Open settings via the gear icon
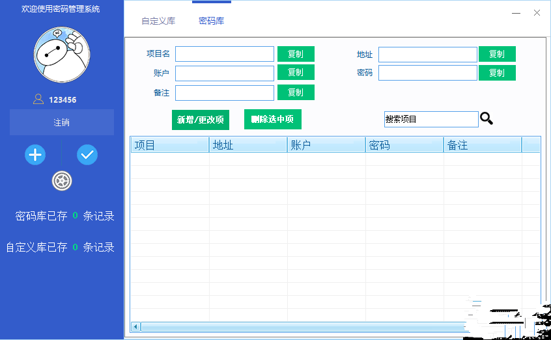 click(x=62, y=181)
